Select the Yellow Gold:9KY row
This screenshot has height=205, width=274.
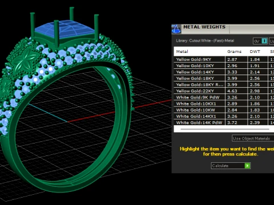pos(224,59)
